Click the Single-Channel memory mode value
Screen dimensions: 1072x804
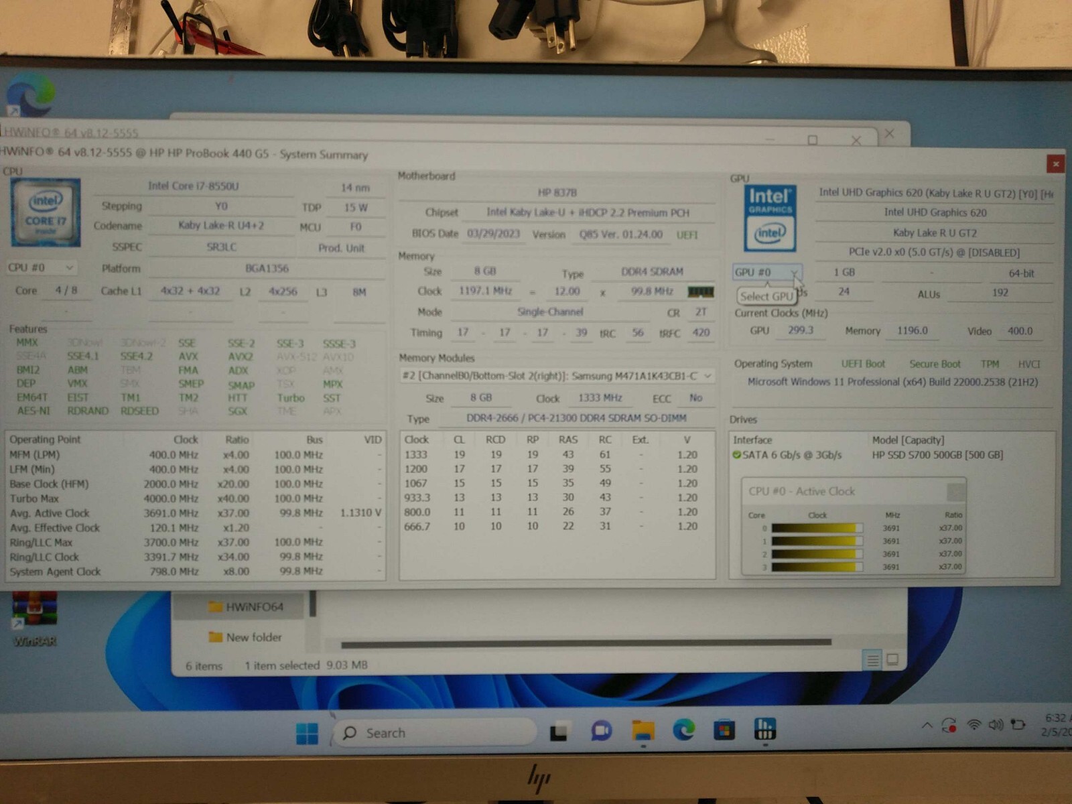[x=550, y=312]
